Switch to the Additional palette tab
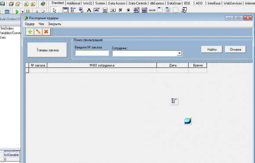The width and height of the screenshot is (255, 163). tap(73, 3)
